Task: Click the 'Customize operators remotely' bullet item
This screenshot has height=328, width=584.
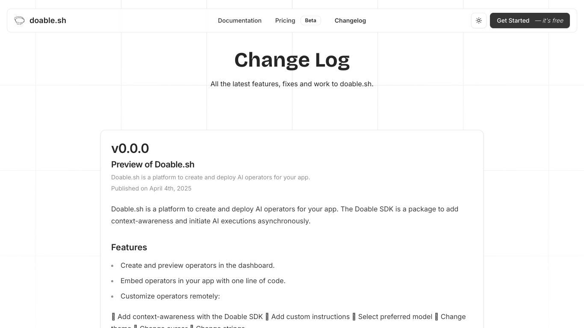Action: click(x=170, y=296)
